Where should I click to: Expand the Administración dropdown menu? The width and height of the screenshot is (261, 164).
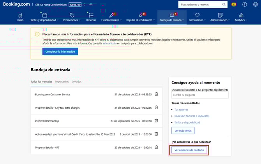coord(220,17)
